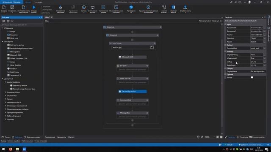Screen dimensions: 271x152
Task: Collapse the Settings section in Properties
Action: coord(225,52)
